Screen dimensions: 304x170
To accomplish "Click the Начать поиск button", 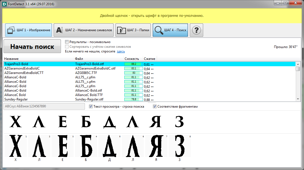I will tap(32, 46).
